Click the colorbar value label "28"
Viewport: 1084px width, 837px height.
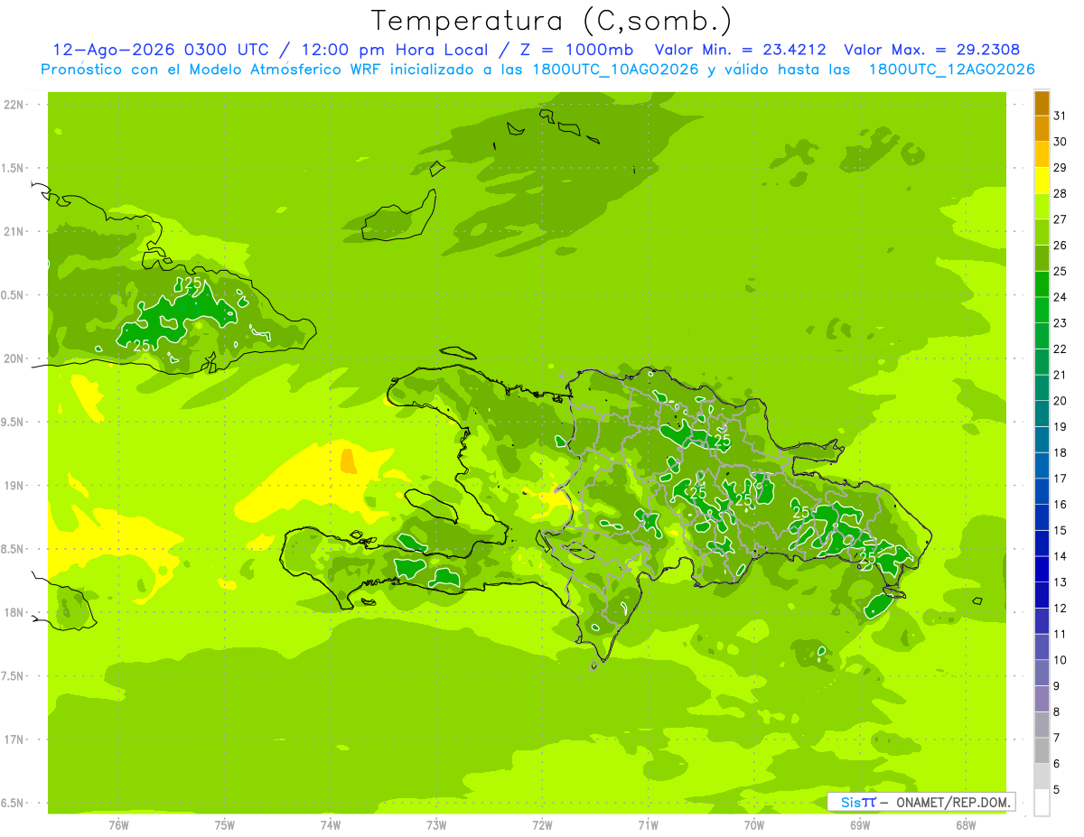1061,193
